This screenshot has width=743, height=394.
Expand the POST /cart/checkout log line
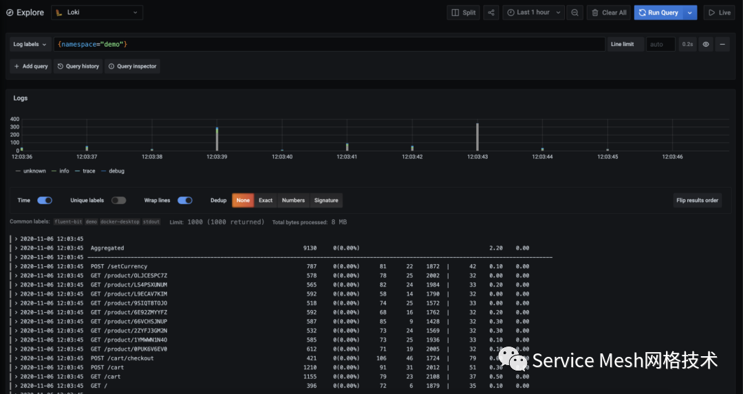pyautogui.click(x=16, y=358)
